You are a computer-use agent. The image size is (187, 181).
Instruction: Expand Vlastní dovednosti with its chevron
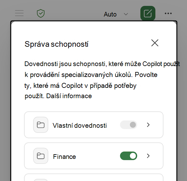[x=148, y=125]
